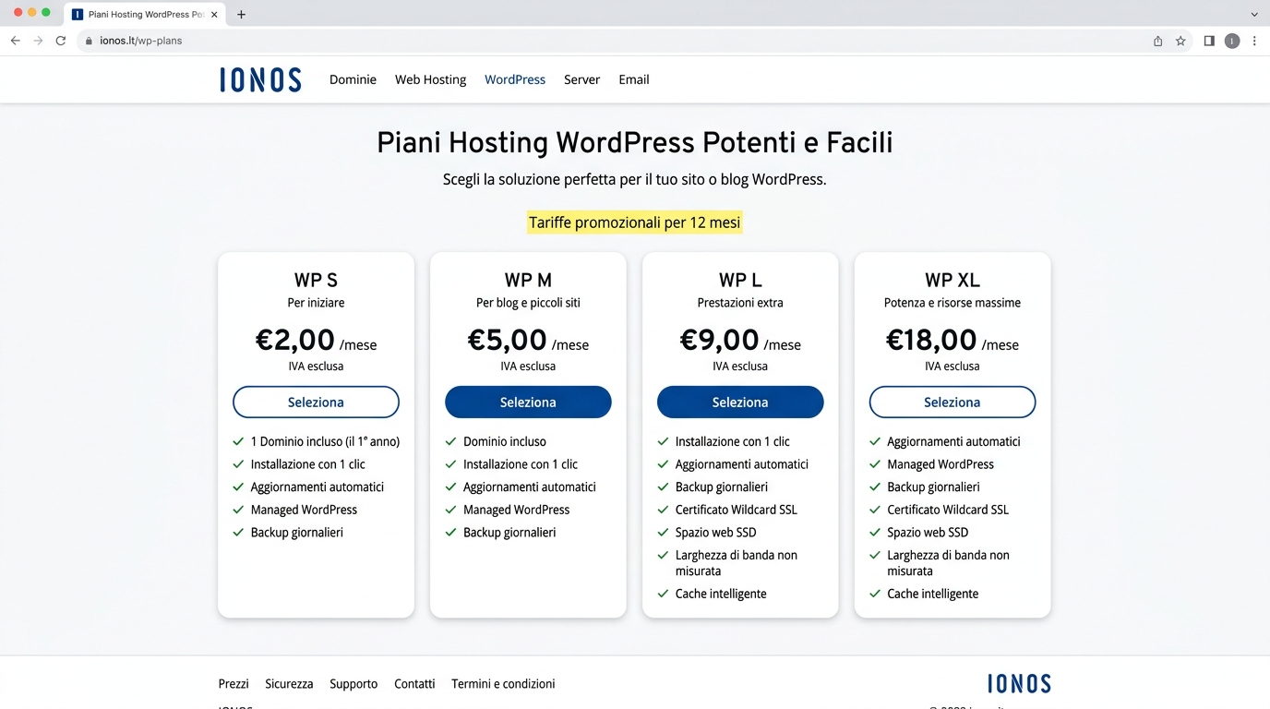The image size is (1270, 709).
Task: Click the IONOS logo in header
Action: click(x=260, y=79)
